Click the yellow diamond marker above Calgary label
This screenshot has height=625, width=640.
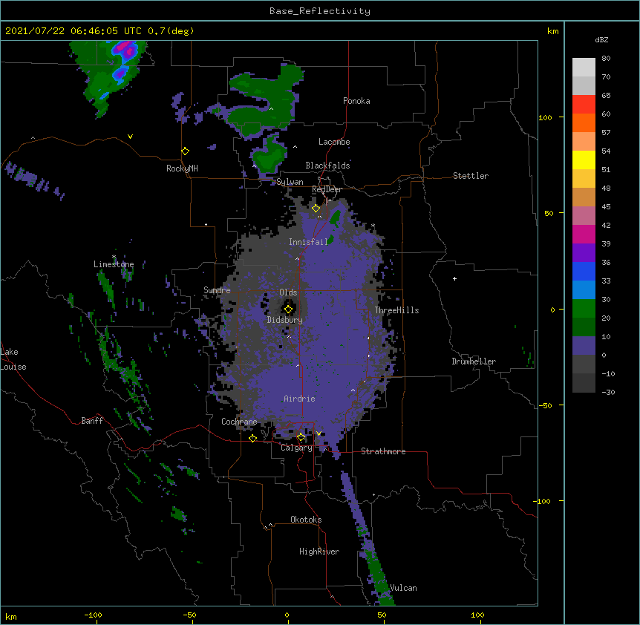click(301, 437)
